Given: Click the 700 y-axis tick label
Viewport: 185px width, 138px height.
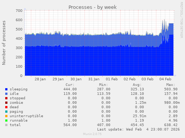Looking at the screenshot, I should [x=19, y=11].
